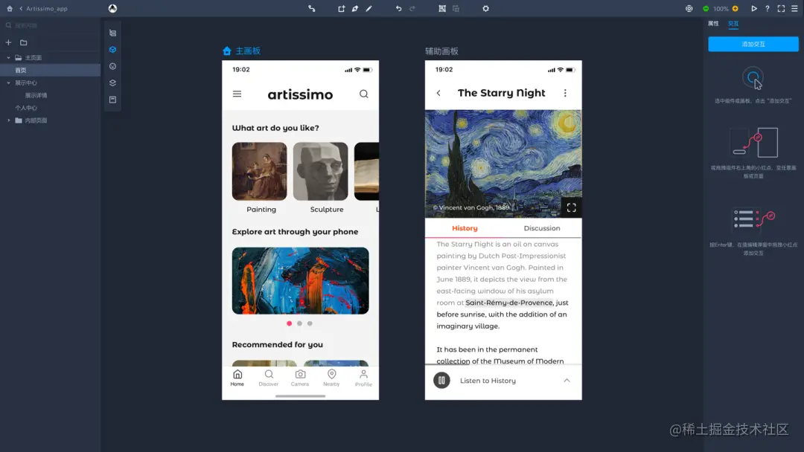Expand the 内部页面 folder
The image size is (804, 452).
point(8,120)
